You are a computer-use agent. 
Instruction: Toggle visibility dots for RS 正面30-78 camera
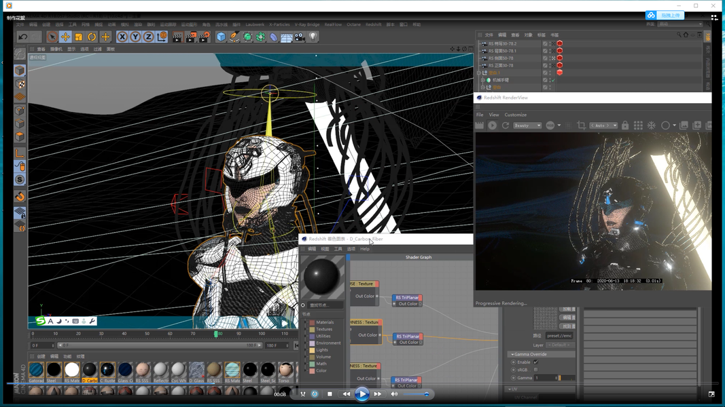click(550, 66)
